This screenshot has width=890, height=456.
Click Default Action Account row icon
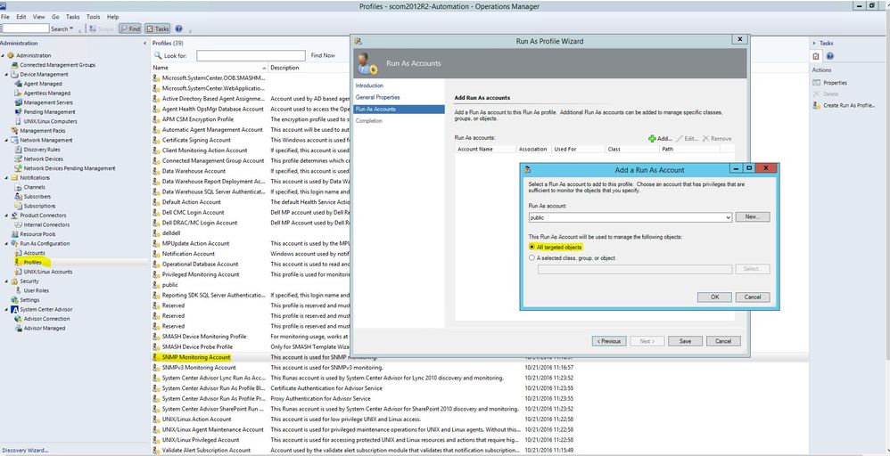pos(157,202)
